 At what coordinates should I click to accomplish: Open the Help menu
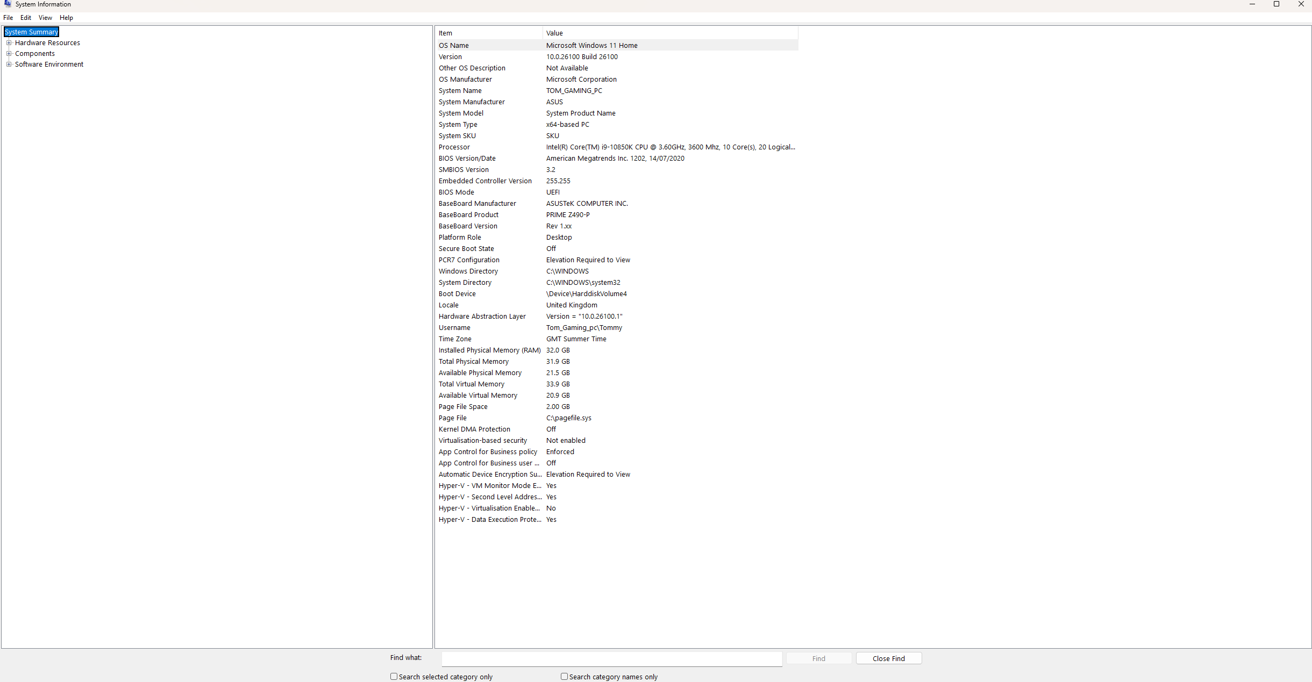click(x=66, y=18)
